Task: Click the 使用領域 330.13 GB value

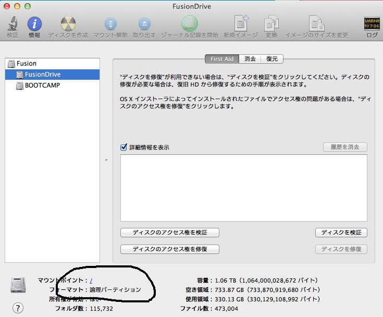Action: (267, 299)
